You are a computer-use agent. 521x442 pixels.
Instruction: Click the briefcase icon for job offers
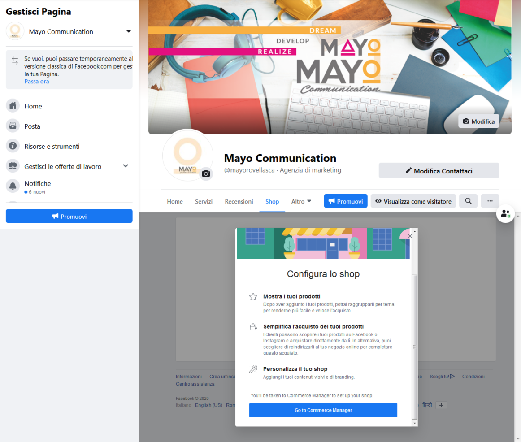(13, 166)
